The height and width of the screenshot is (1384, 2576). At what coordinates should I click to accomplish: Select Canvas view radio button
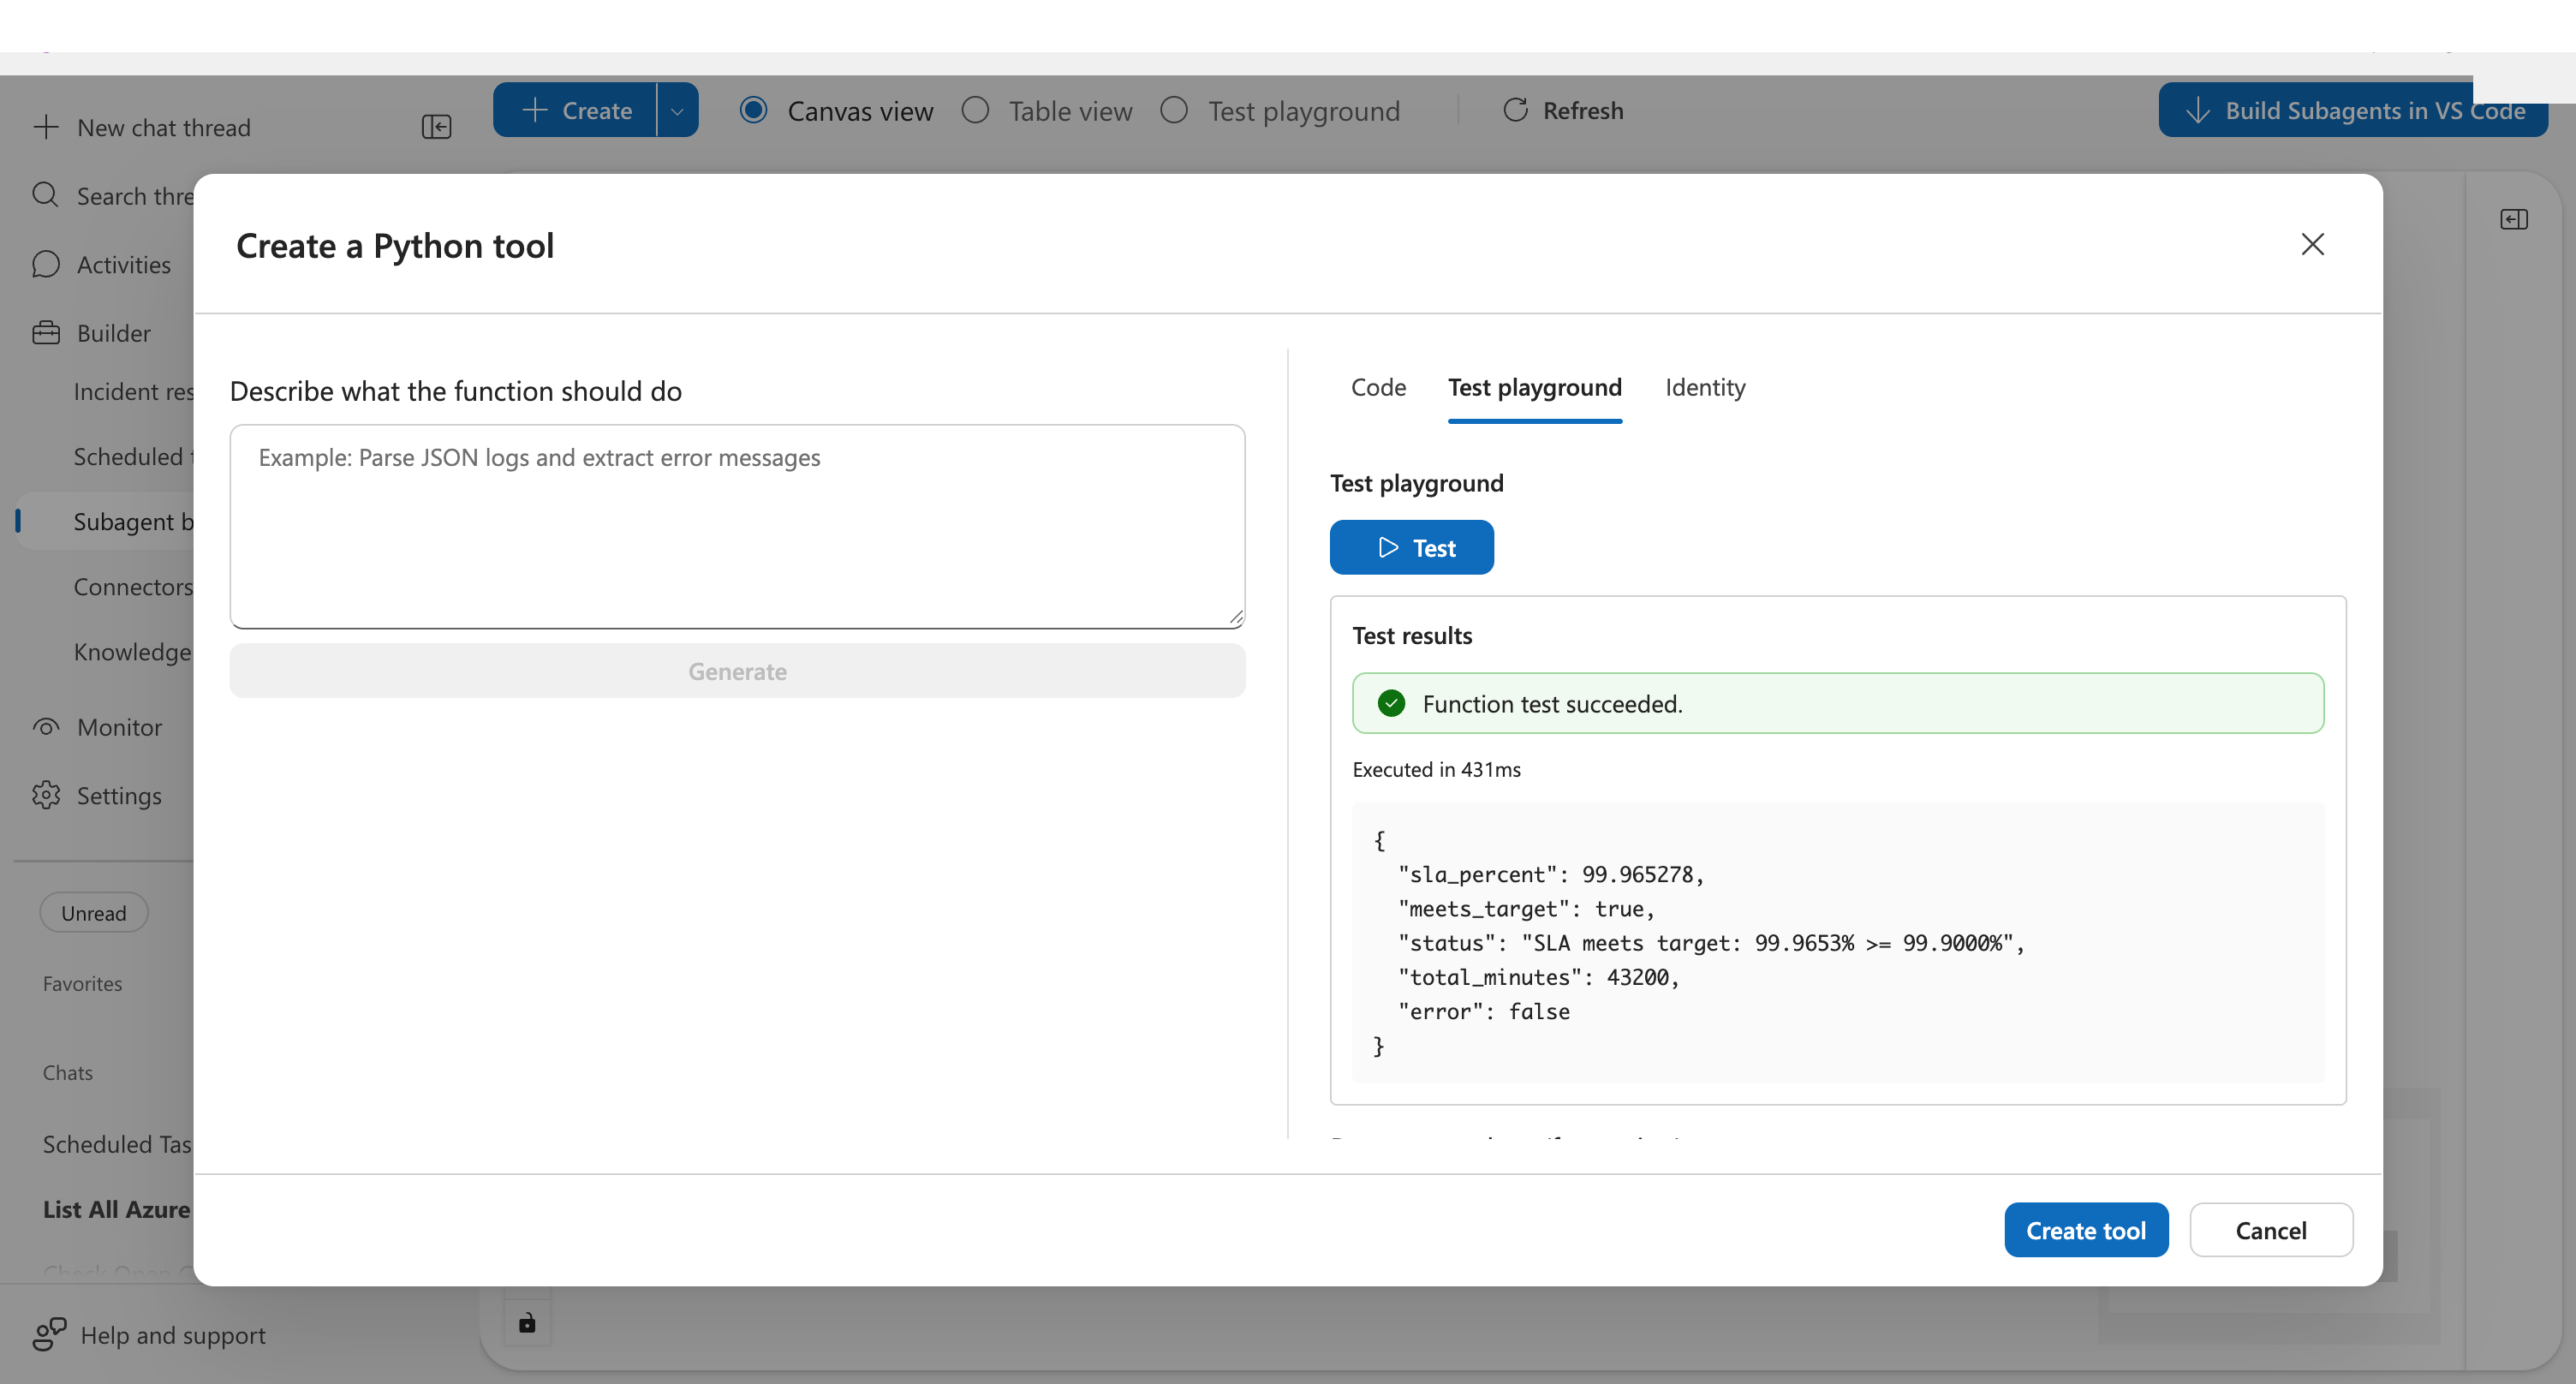point(754,110)
